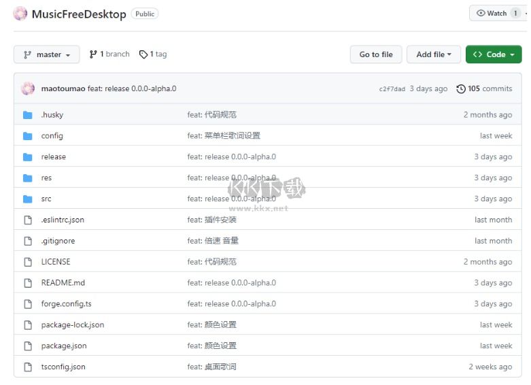The height and width of the screenshot is (385, 531).
Task: Open commit message on .eslintrc.json row
Action: click(x=212, y=220)
